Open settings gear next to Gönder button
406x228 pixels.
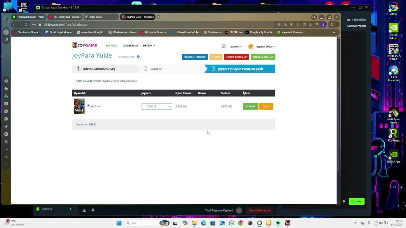pos(344,201)
